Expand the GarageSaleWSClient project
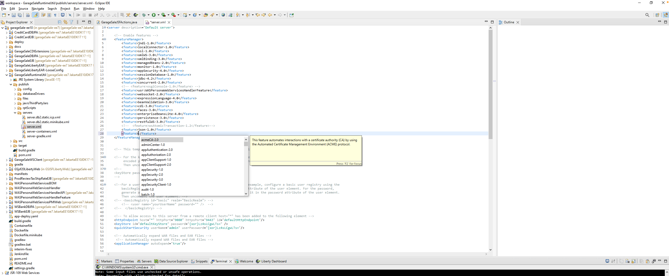This screenshot has height=276, width=669. [x=7, y=160]
